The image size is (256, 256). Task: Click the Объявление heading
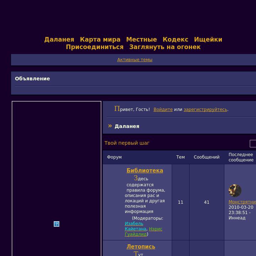click(32, 79)
